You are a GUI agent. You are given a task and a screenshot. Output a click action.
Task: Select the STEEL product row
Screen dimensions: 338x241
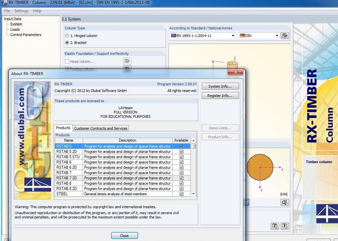[x=123, y=194]
